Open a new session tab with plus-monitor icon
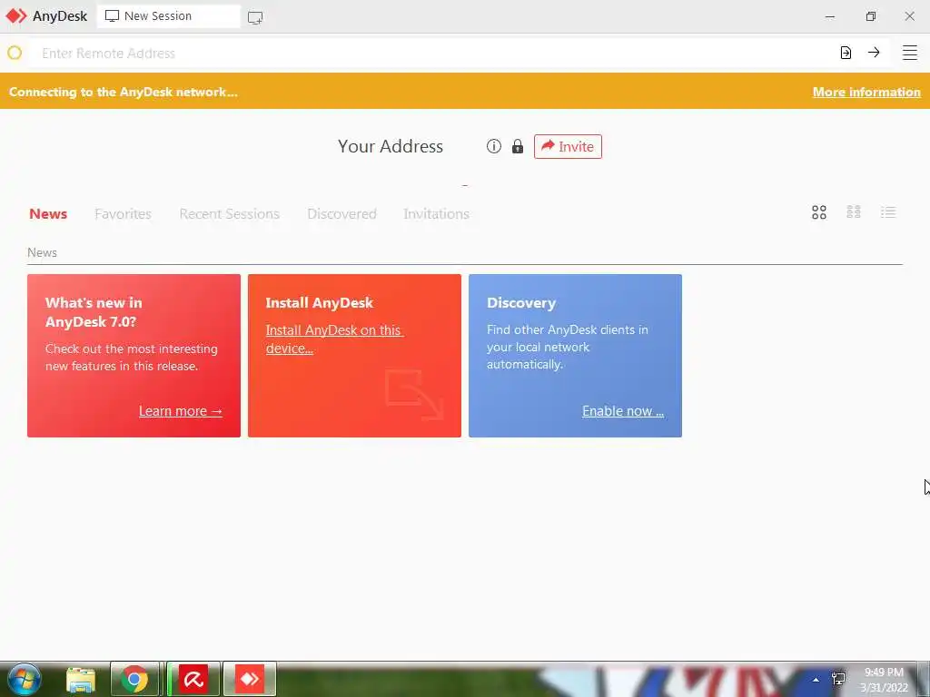The height and width of the screenshot is (697, 930). pos(255,18)
